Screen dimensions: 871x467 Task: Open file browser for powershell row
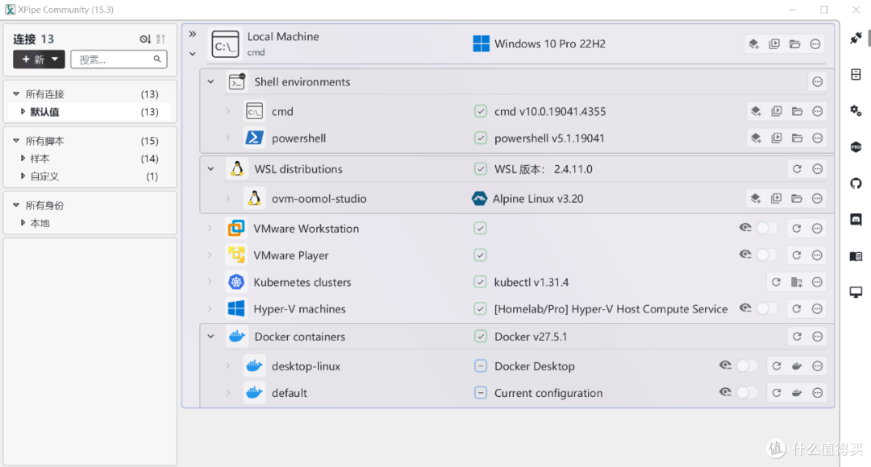pyautogui.click(x=797, y=138)
